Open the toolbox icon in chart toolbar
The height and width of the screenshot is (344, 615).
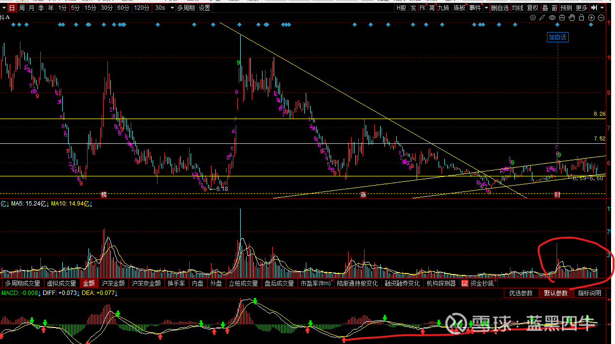click(x=562, y=17)
